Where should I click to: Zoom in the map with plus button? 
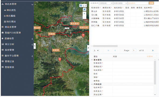[x=84, y=13]
